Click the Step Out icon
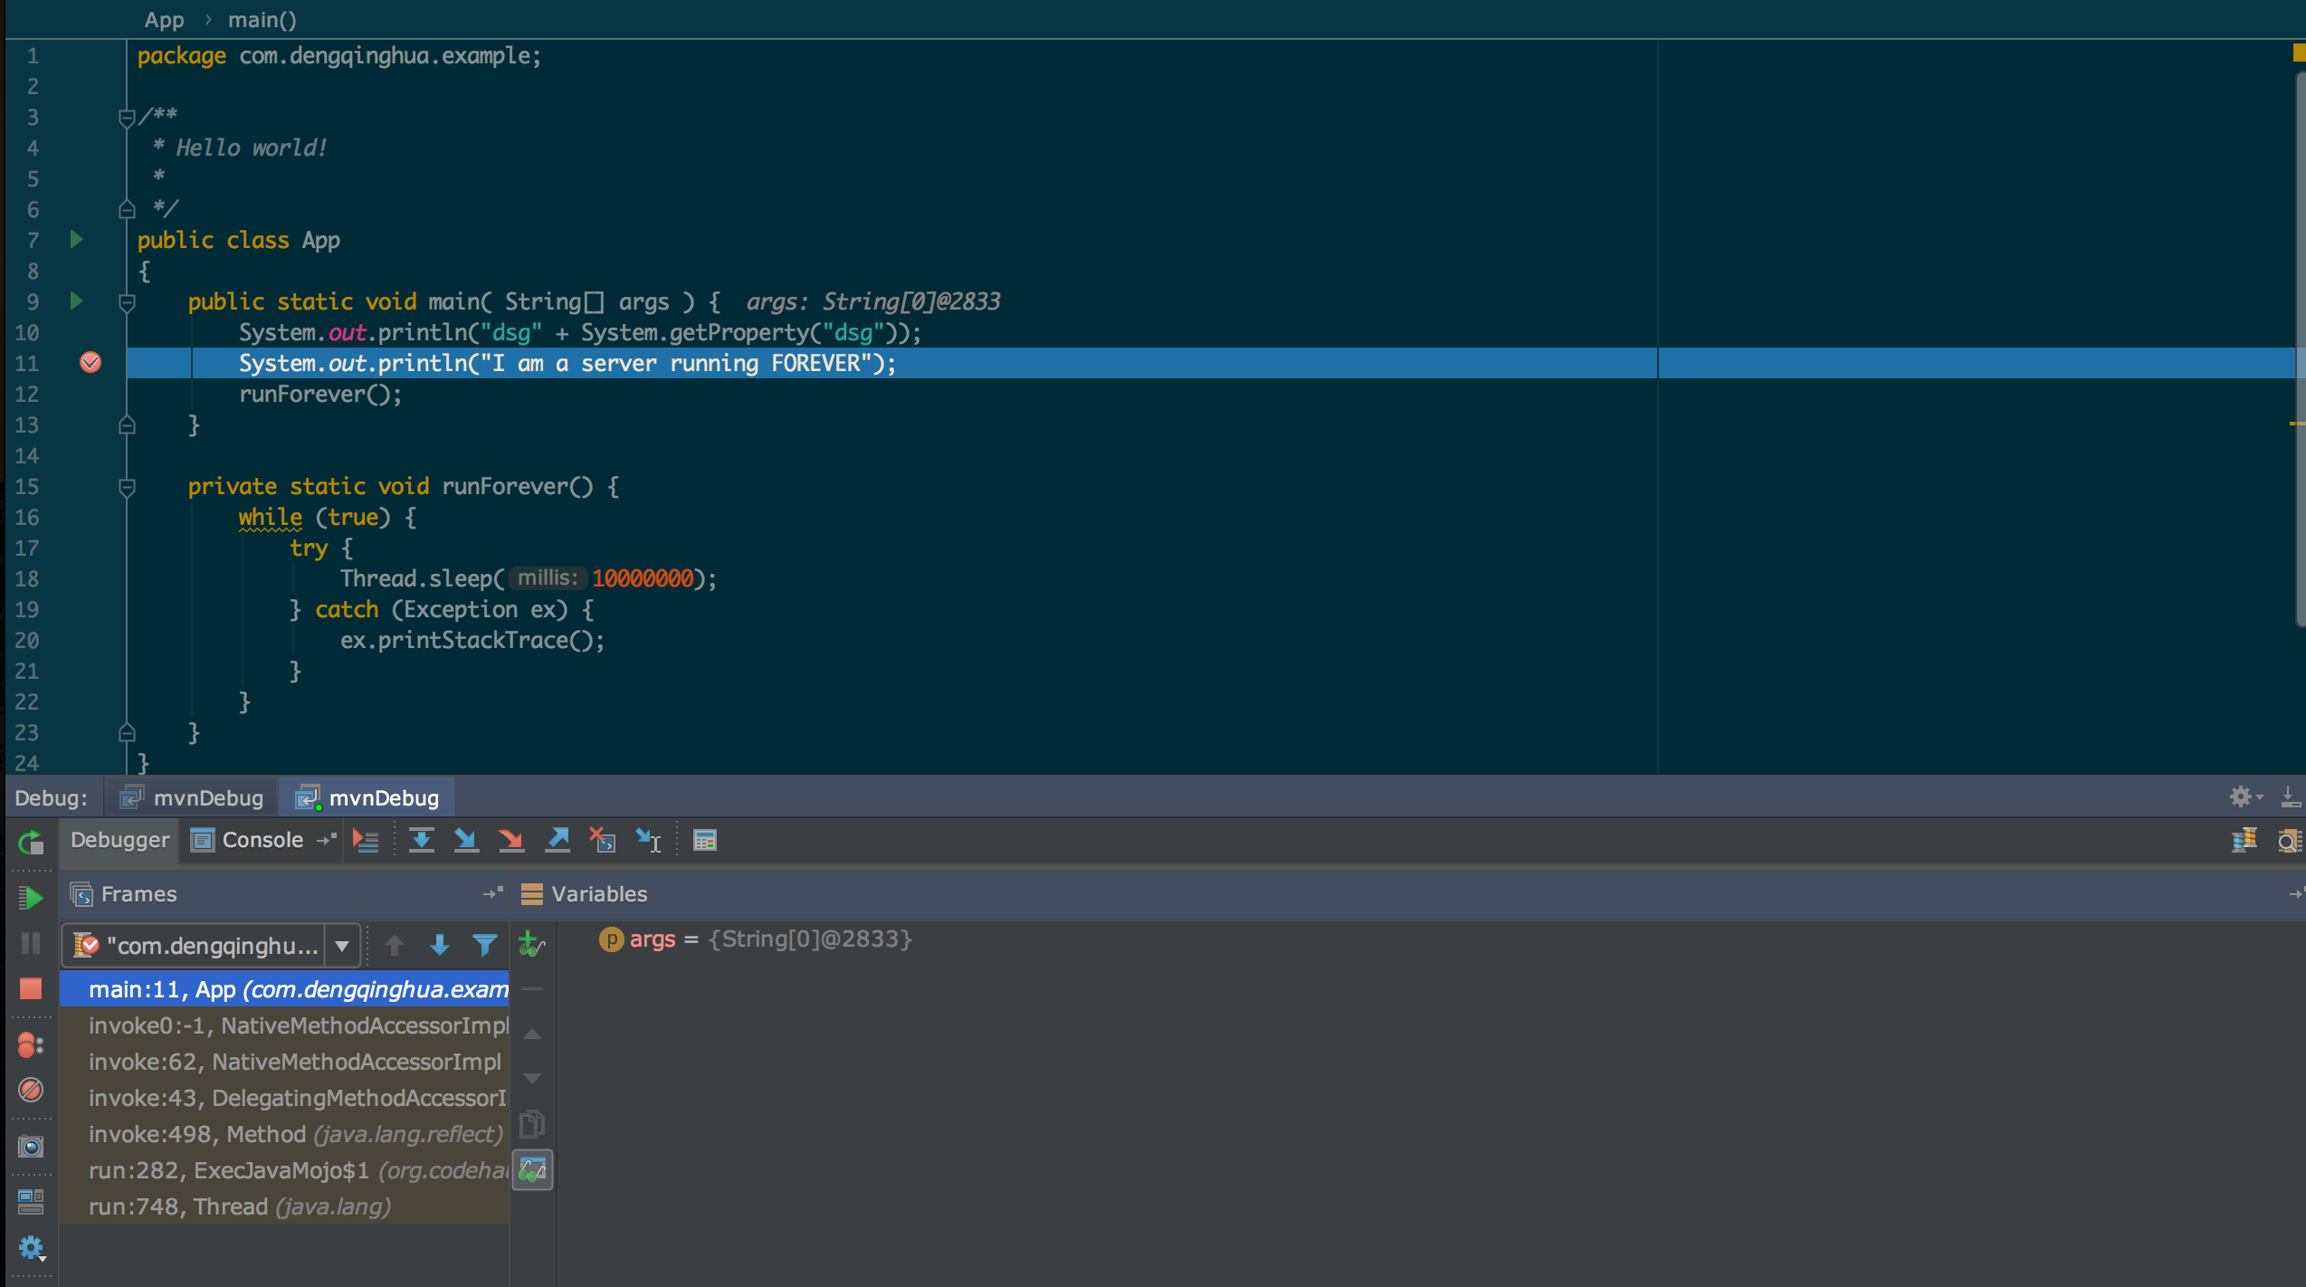Image resolution: width=2306 pixels, height=1287 pixels. (557, 840)
